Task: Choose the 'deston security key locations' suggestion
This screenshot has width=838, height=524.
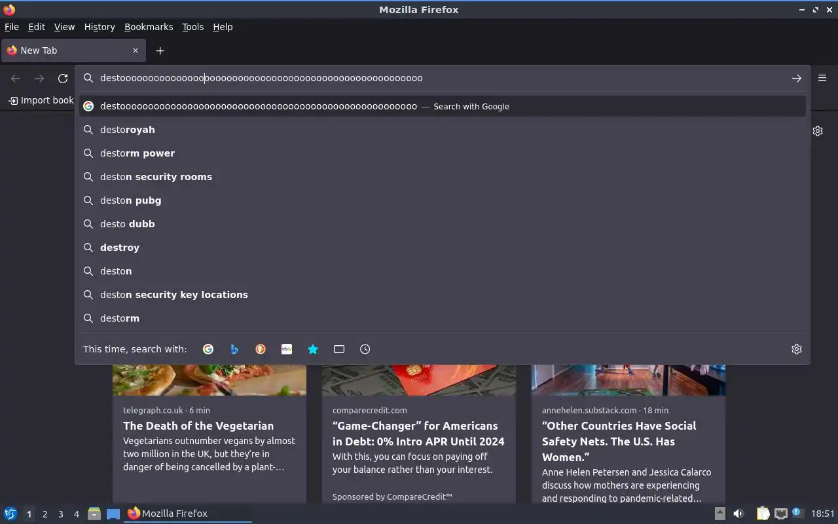Action: point(443,295)
